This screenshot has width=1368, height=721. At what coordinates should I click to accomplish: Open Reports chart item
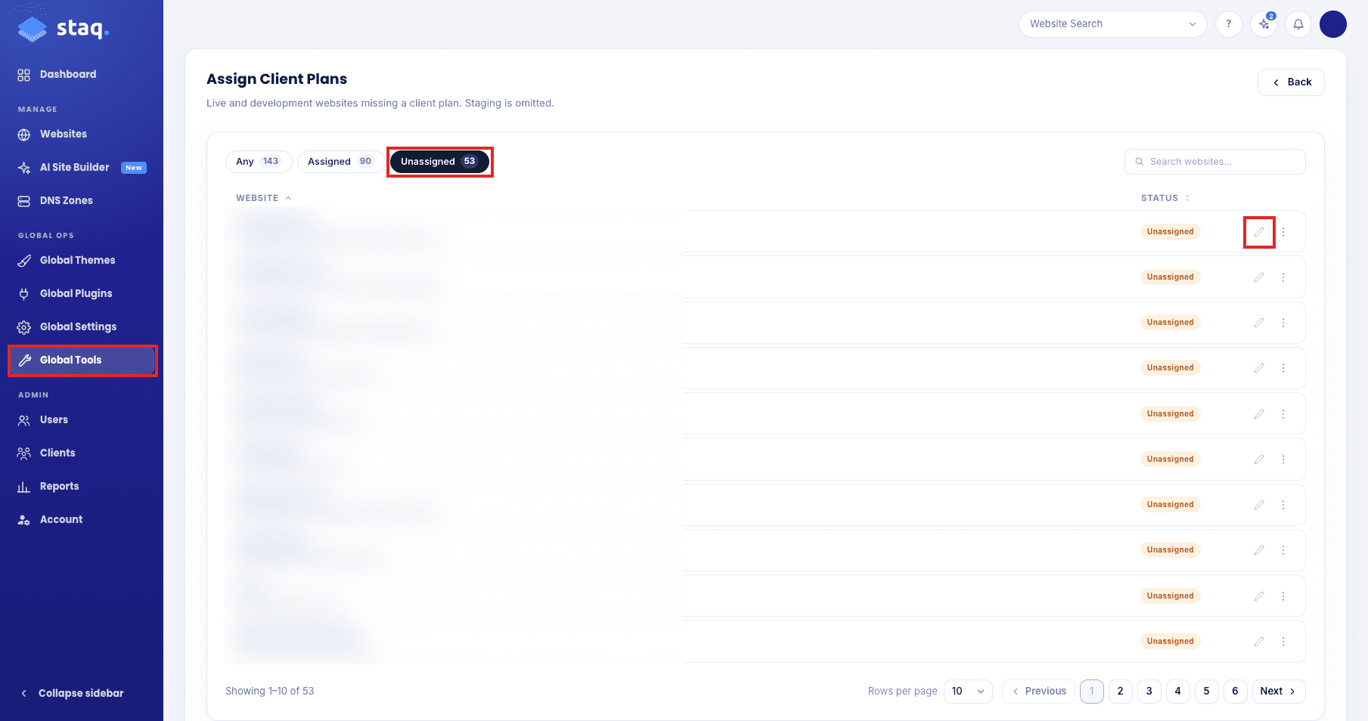49,486
